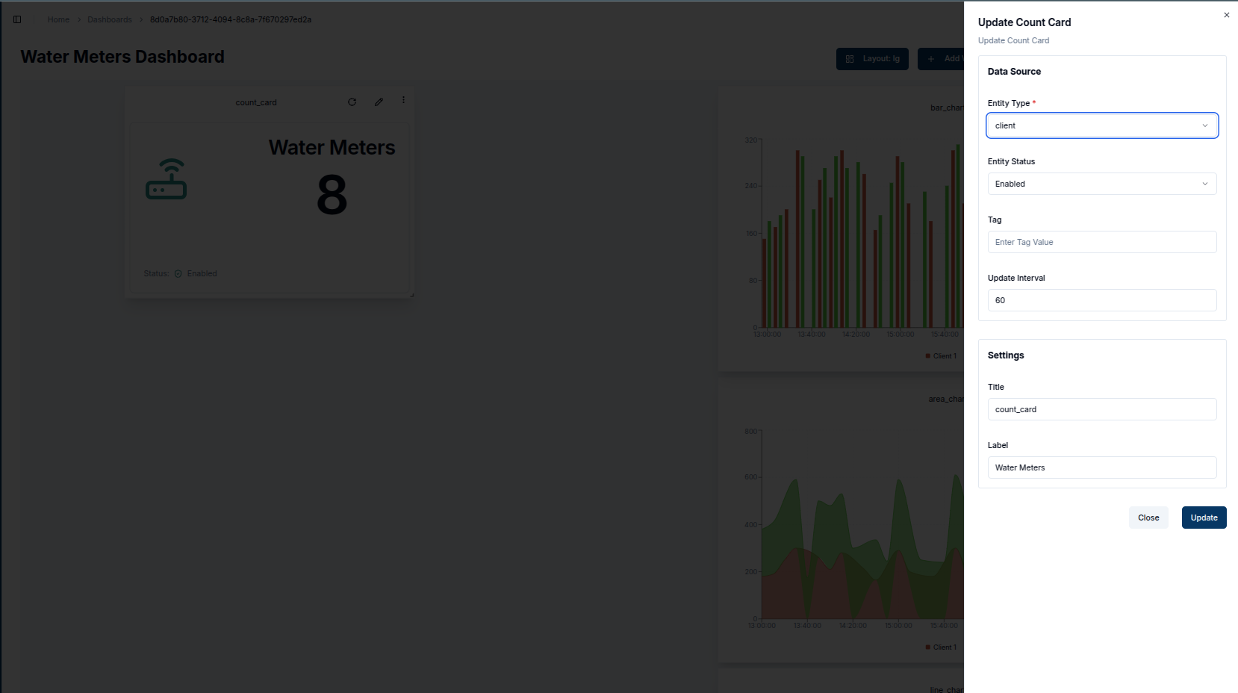The image size is (1238, 693).
Task: Open the count_card three-dot menu
Action: (403, 100)
